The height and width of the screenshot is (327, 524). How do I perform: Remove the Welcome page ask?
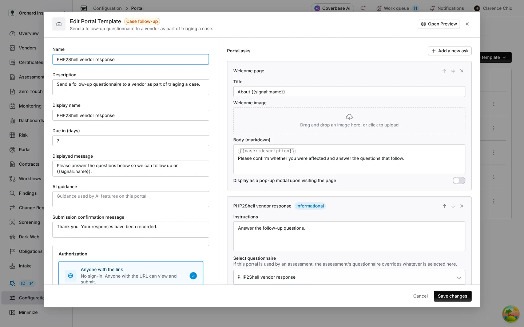pyautogui.click(x=462, y=71)
